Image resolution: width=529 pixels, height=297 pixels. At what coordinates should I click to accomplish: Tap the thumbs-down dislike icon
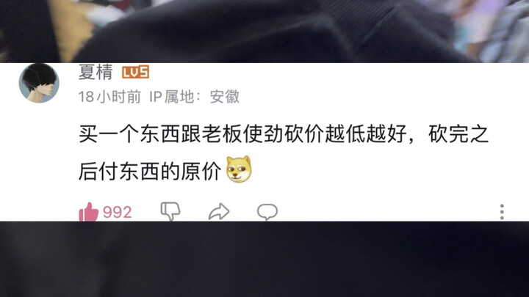(x=170, y=211)
